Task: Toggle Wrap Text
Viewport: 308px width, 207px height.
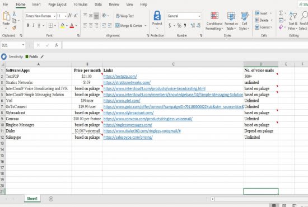Action: (125, 16)
